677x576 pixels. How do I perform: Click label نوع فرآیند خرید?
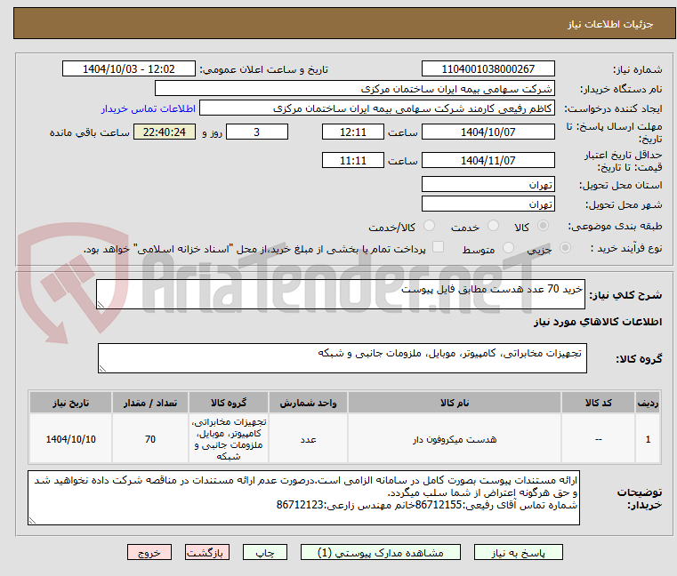click(626, 249)
